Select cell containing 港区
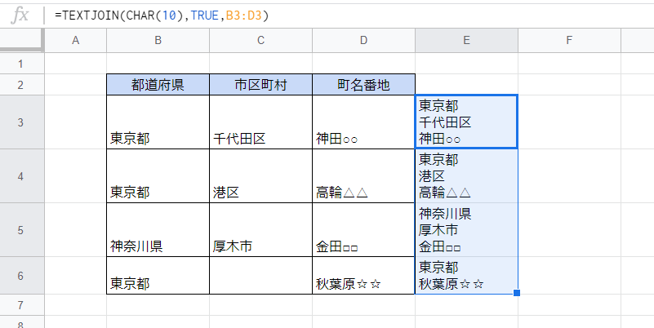 [260, 176]
